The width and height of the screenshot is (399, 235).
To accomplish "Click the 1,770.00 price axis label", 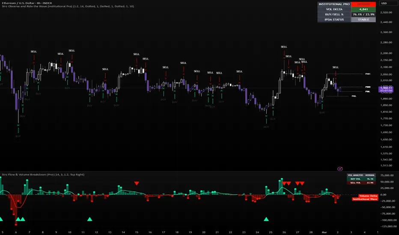I will [x=386, y=118].
